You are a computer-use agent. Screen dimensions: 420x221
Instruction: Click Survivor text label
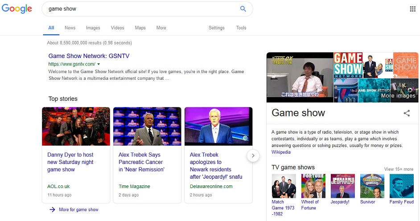[x=367, y=202]
